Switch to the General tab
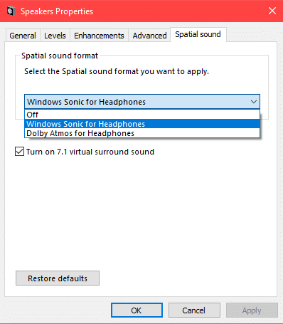283x324 pixels. coord(23,36)
